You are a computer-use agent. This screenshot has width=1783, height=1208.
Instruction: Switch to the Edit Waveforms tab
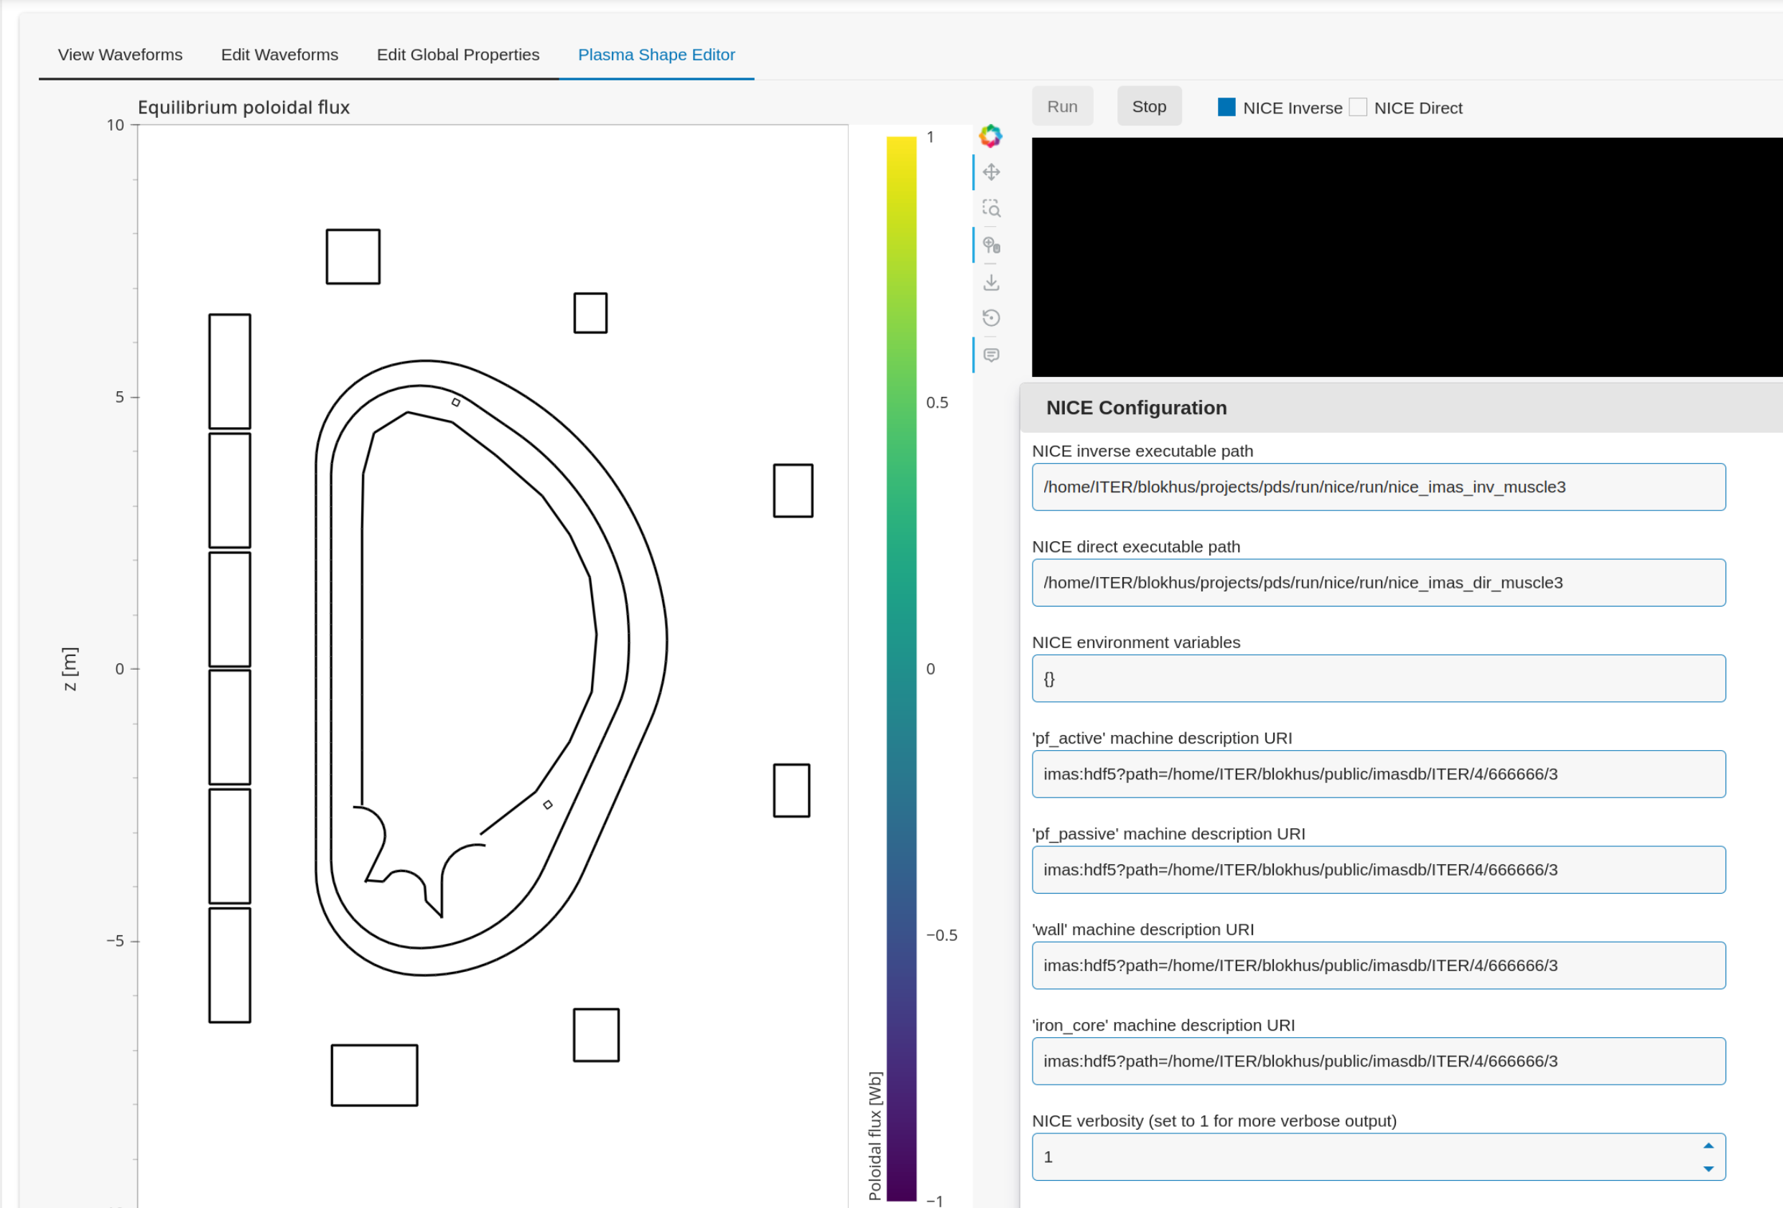click(x=279, y=55)
